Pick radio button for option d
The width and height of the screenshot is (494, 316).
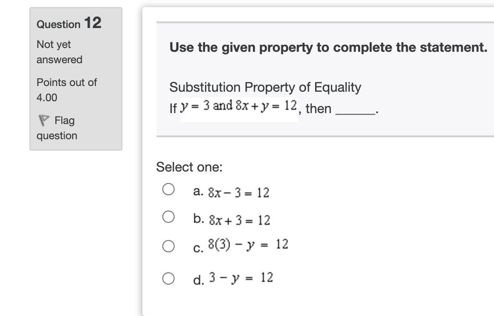(x=168, y=278)
